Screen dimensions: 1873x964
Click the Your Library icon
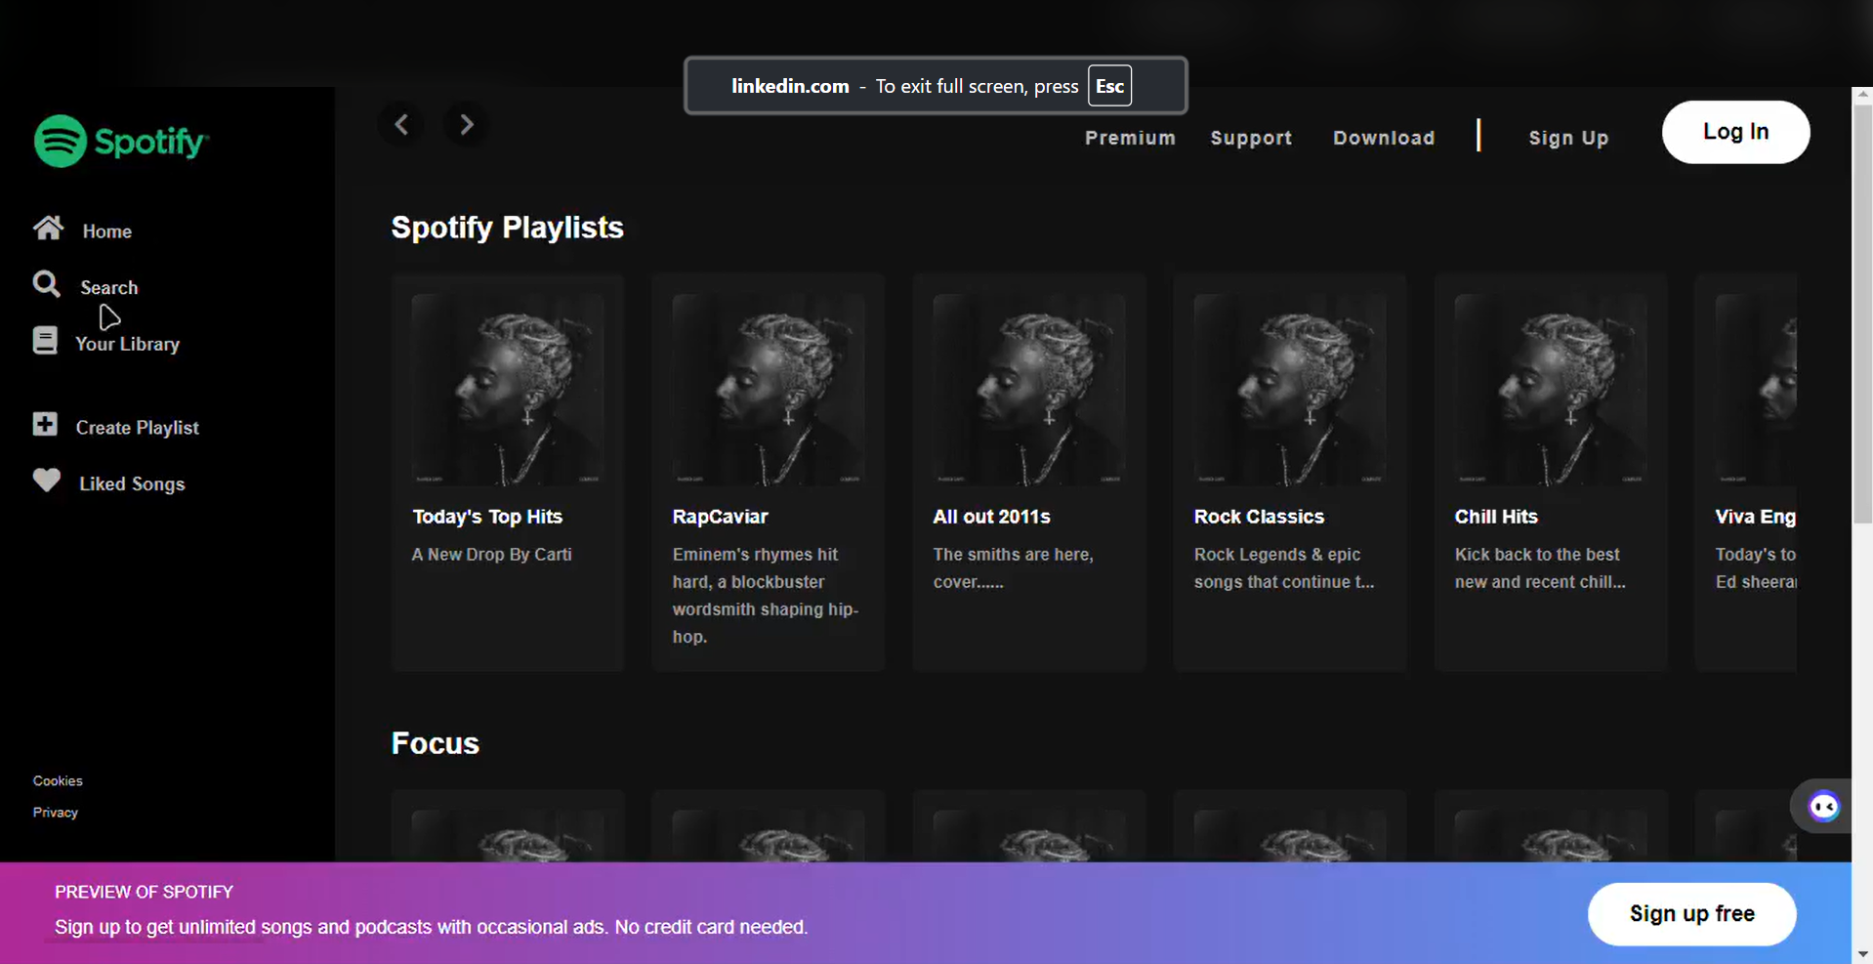(x=45, y=340)
